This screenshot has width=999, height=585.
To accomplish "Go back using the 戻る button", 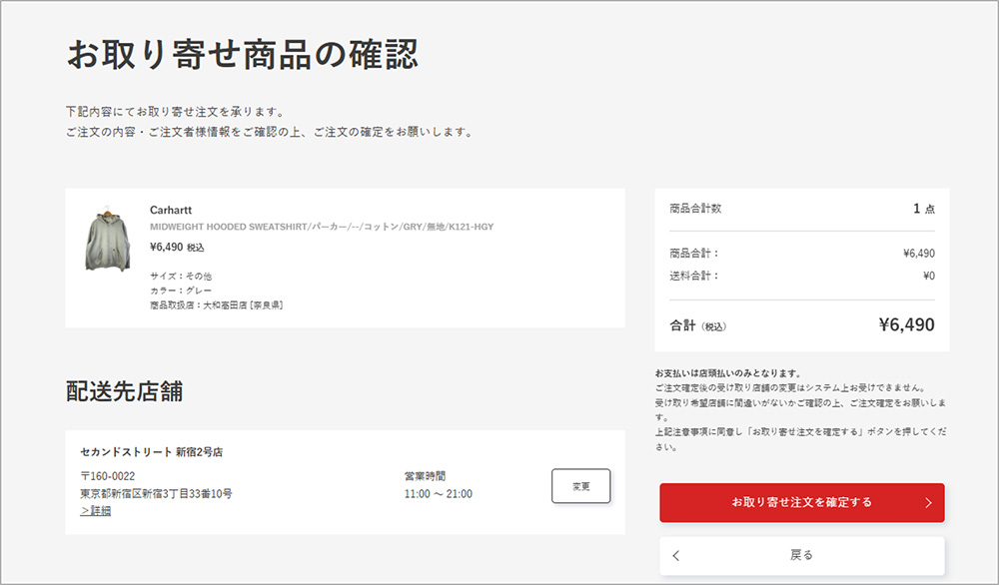I will [800, 554].
